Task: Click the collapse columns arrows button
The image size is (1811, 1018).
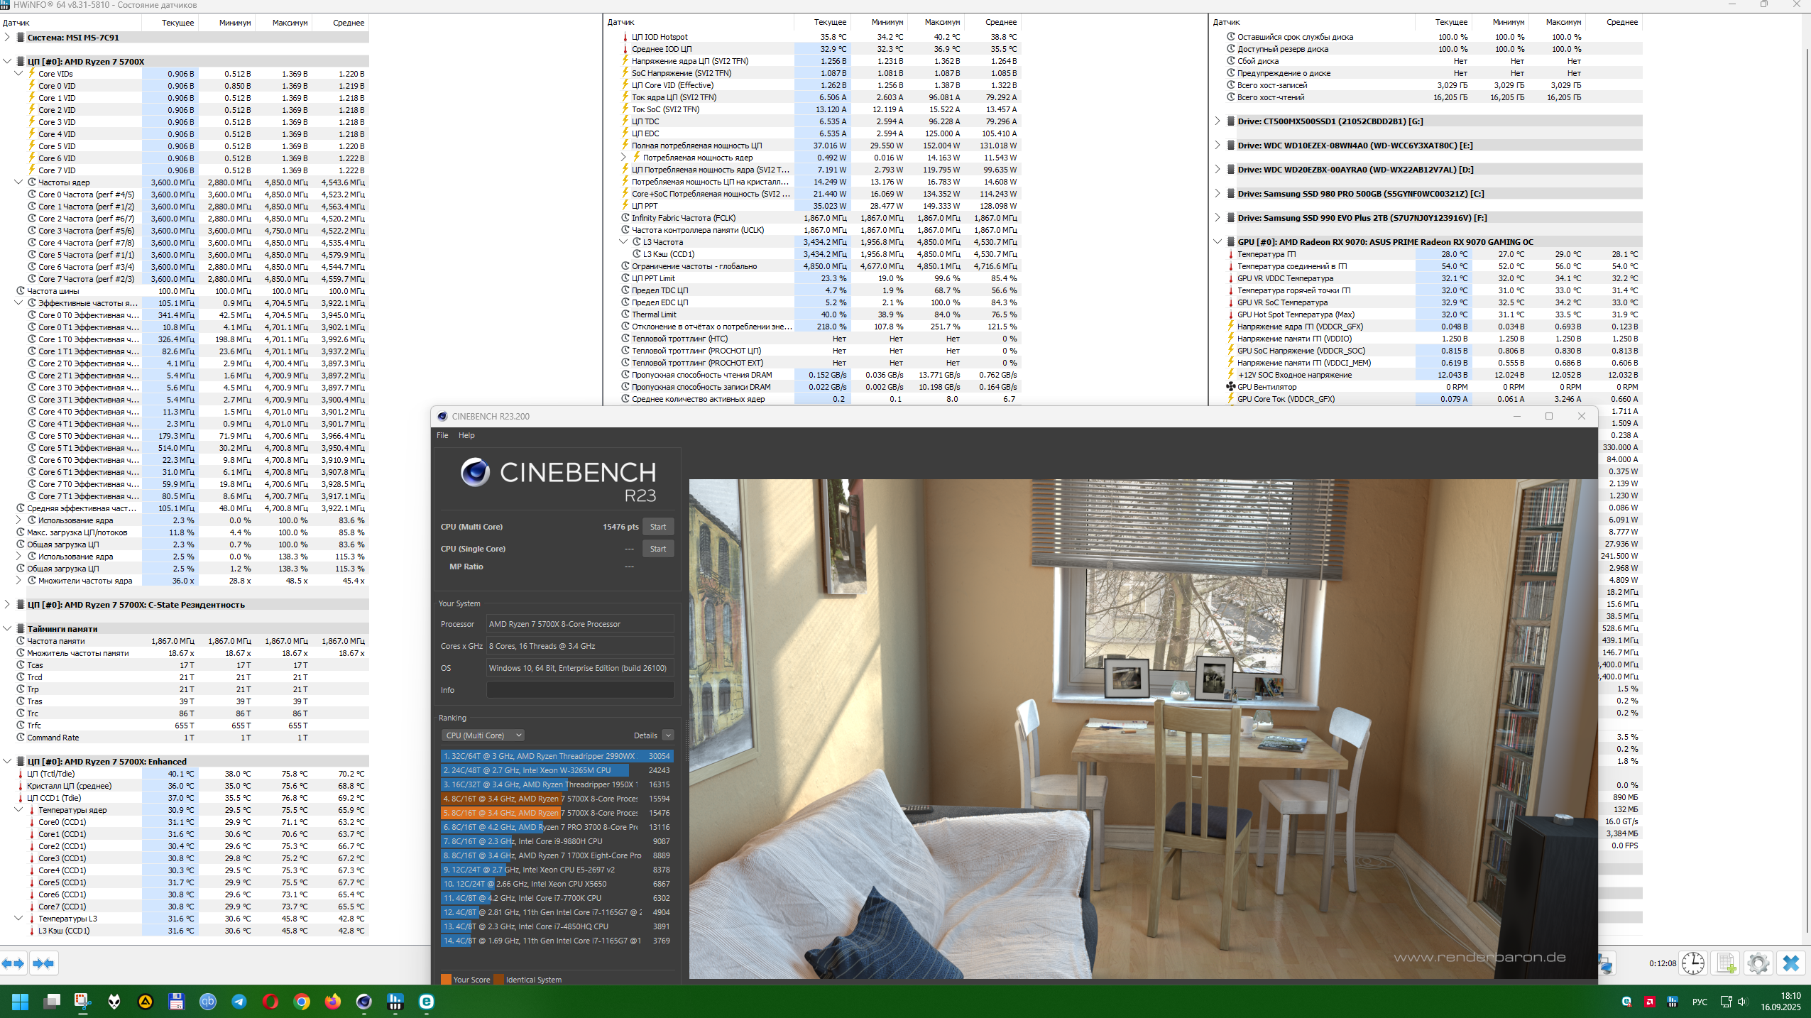Action: [43, 963]
